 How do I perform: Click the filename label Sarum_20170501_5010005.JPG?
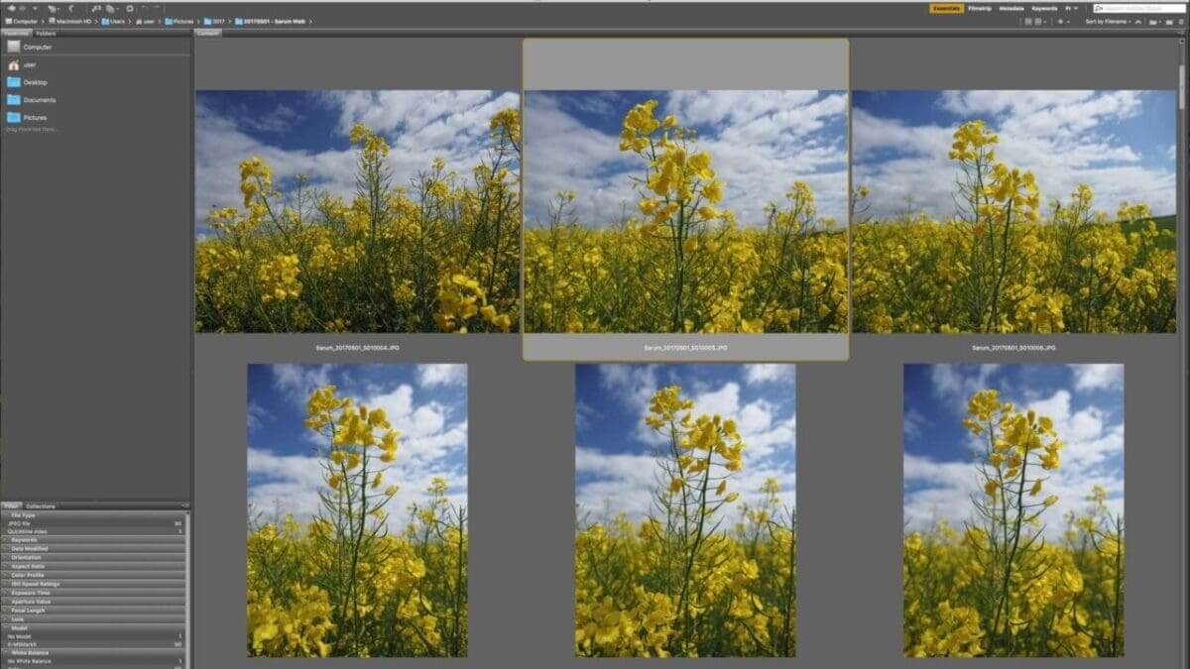(x=685, y=349)
